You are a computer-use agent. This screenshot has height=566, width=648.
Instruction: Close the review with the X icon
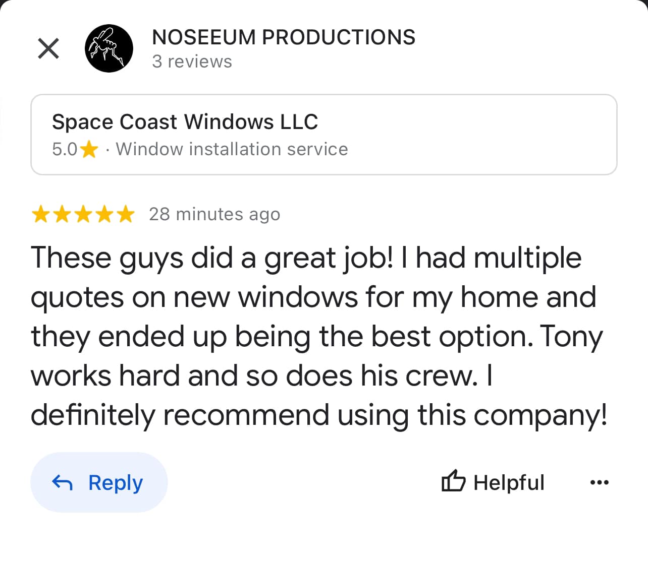[x=48, y=48]
